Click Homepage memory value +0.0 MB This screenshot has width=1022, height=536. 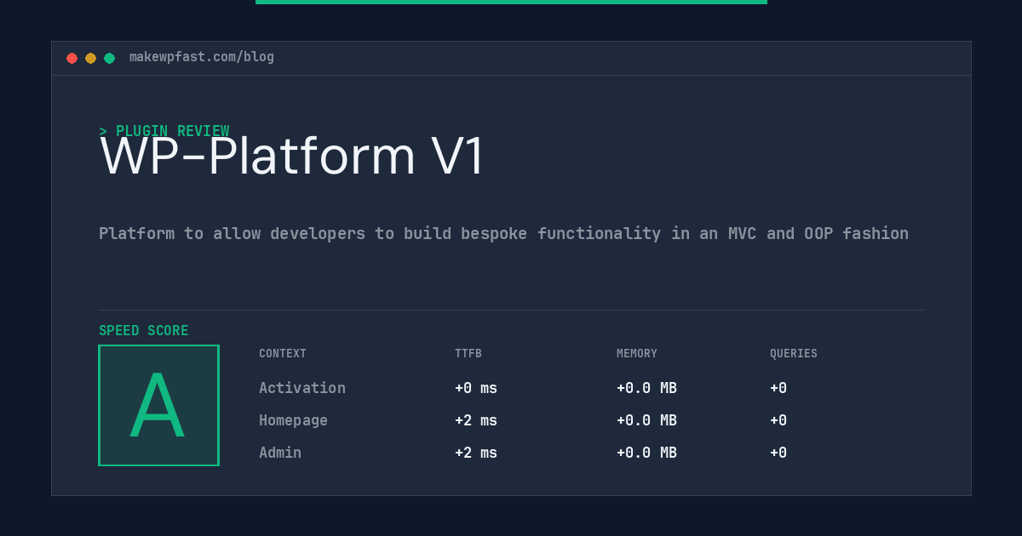tap(647, 420)
